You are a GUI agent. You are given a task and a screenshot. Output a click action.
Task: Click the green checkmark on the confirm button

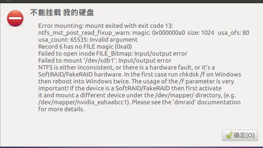[229, 135]
